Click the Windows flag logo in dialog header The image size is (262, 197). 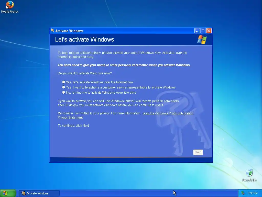click(202, 40)
